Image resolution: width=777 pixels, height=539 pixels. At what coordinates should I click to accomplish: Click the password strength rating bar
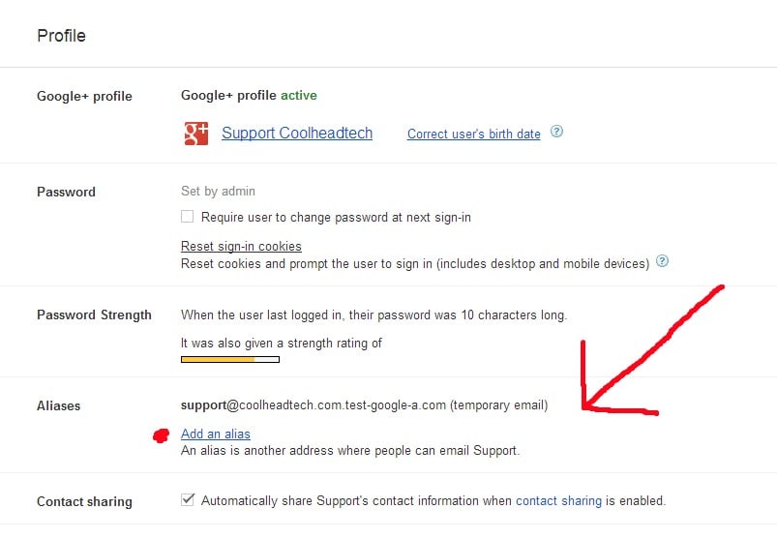229,359
